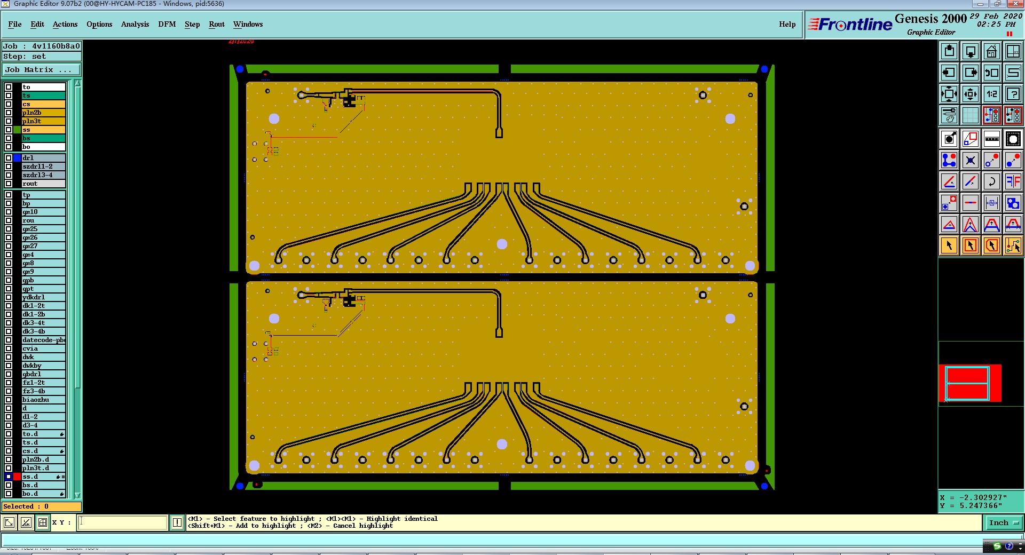Open the Edit menu
The image size is (1025, 555).
pyautogui.click(x=37, y=24)
